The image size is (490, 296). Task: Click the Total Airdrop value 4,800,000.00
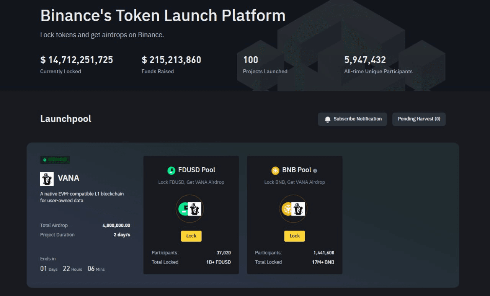click(x=116, y=226)
